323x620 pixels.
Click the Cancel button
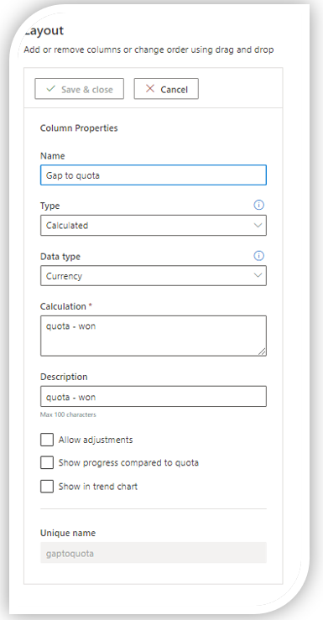[x=166, y=89]
